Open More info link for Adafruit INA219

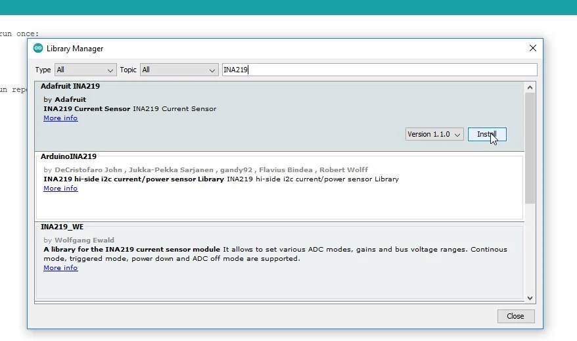point(60,118)
